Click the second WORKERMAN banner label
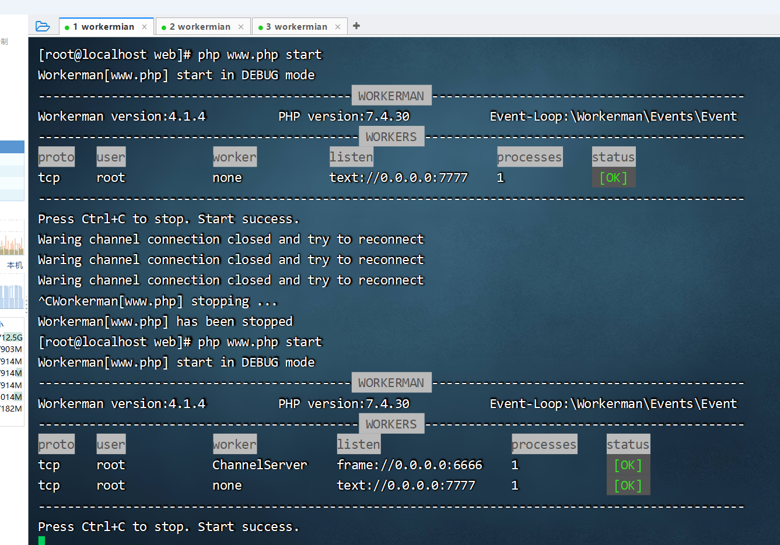780x545 pixels. coord(391,382)
